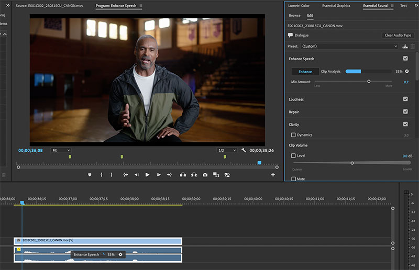Enable the Level checkbox
This screenshot has width=419, height=270.
(293, 155)
